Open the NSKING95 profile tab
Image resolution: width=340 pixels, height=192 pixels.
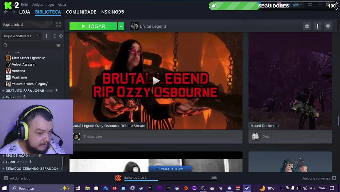click(x=113, y=12)
